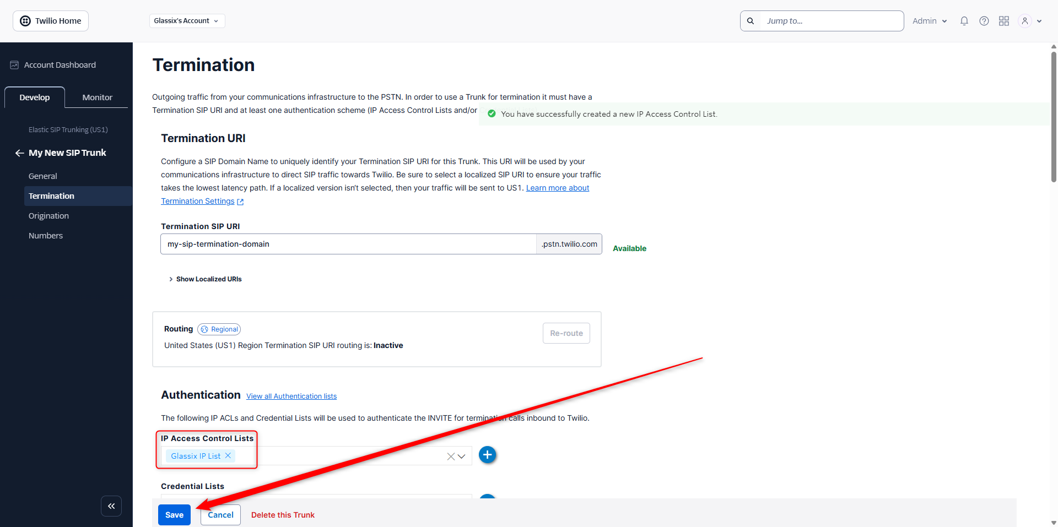1058x527 pixels.
Task: Open Elastic SIP Trunking (US1) breadcrumb
Action: pos(68,130)
